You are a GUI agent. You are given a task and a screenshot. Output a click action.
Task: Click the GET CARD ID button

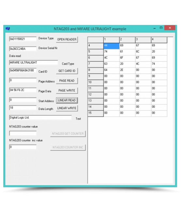[67, 71]
